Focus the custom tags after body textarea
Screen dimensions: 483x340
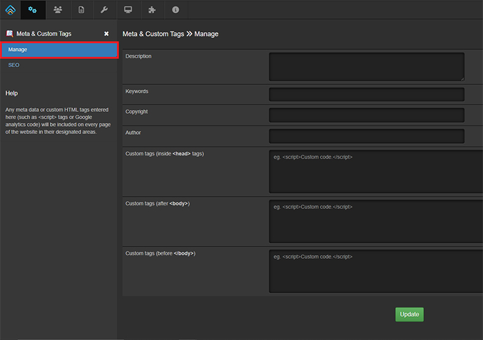coord(375,221)
